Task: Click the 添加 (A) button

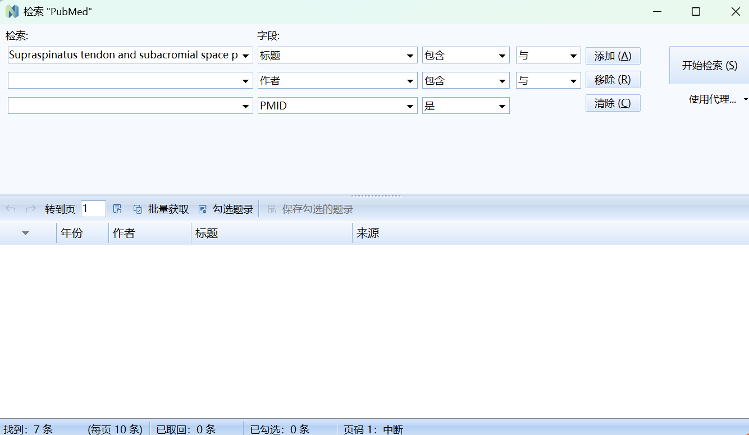Action: (613, 56)
